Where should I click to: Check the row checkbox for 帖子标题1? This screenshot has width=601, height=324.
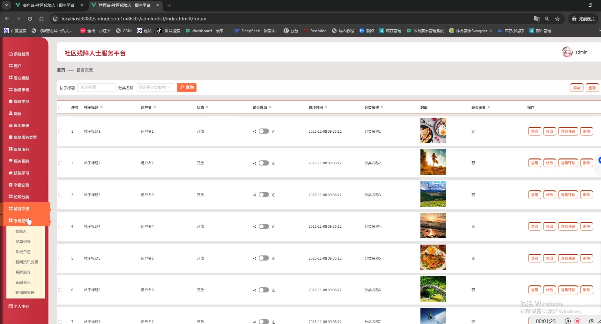pyautogui.click(x=60, y=131)
